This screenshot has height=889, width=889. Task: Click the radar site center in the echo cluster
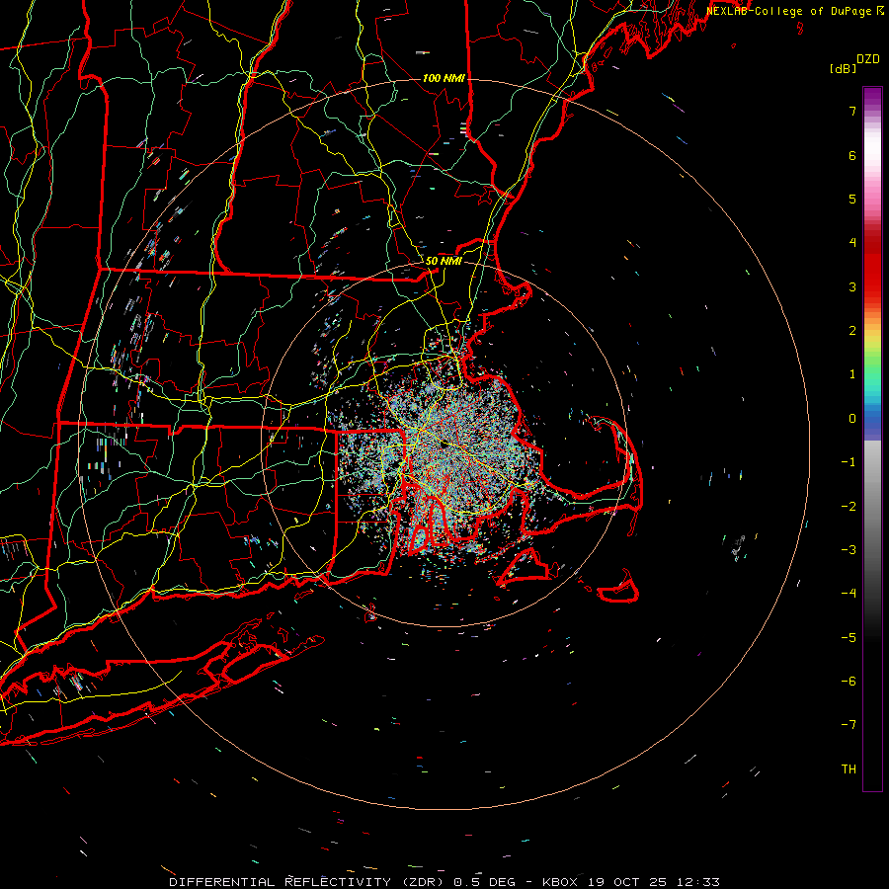click(x=445, y=445)
